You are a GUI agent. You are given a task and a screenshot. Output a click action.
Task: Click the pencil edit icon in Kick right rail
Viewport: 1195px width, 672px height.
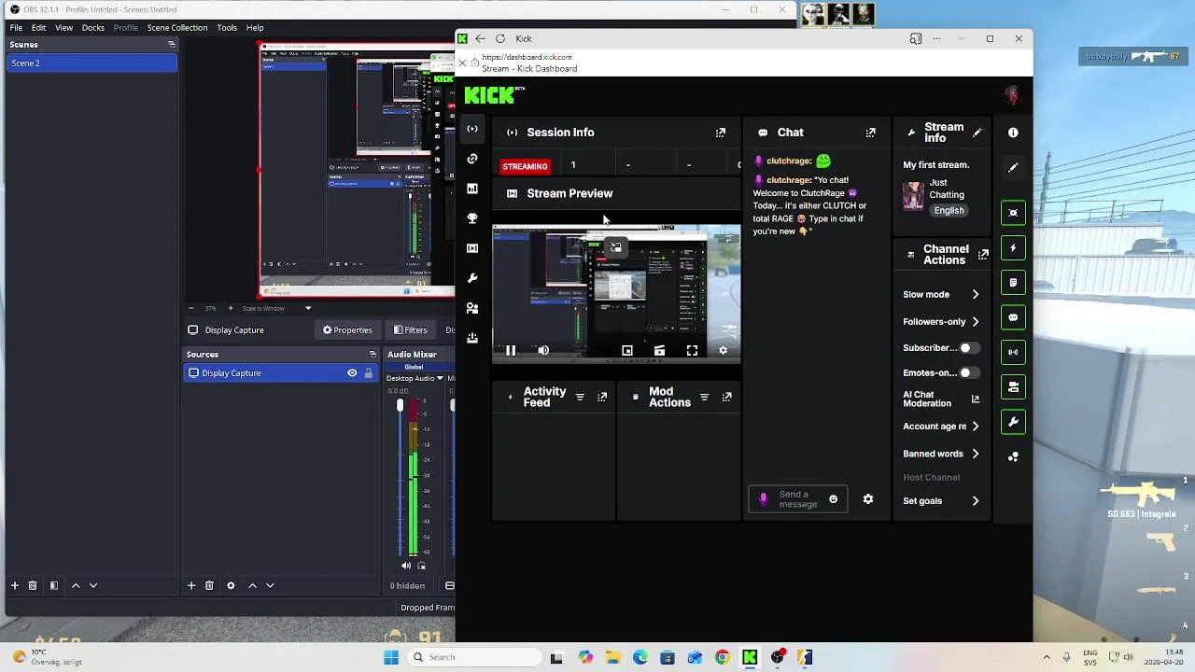pos(1013,168)
